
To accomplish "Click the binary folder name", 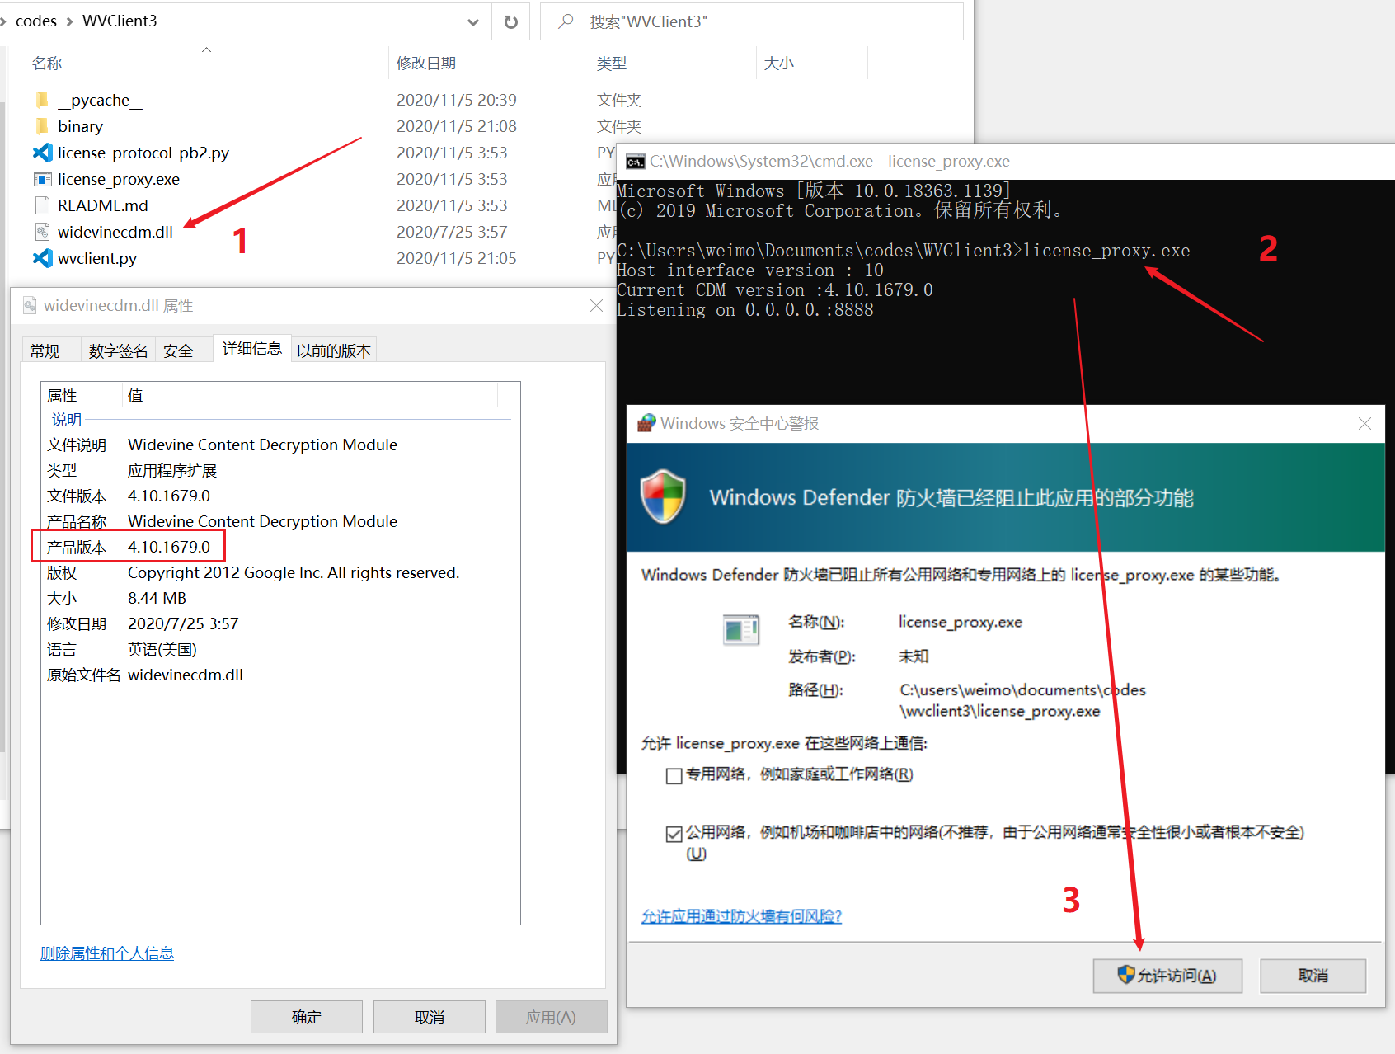I will [x=81, y=126].
